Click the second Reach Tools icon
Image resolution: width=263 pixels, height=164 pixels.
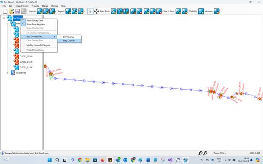(x=185, y=11)
